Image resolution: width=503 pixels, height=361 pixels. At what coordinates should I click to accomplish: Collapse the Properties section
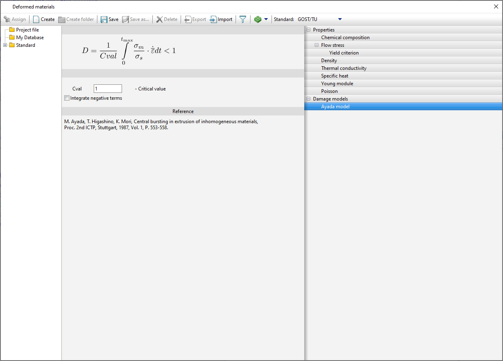click(x=309, y=30)
